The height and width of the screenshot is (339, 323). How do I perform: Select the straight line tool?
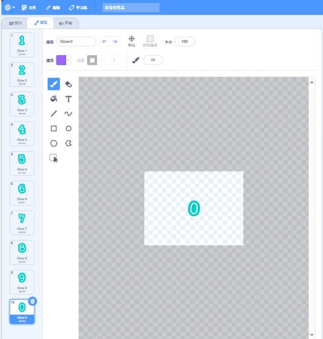[x=54, y=113]
